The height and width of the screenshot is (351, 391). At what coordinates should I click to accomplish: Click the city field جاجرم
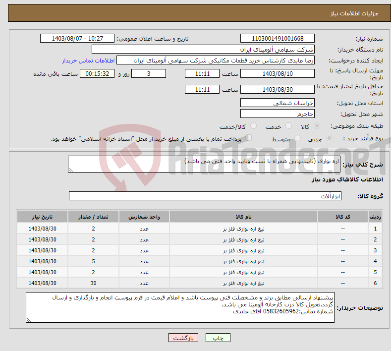coord(278,114)
